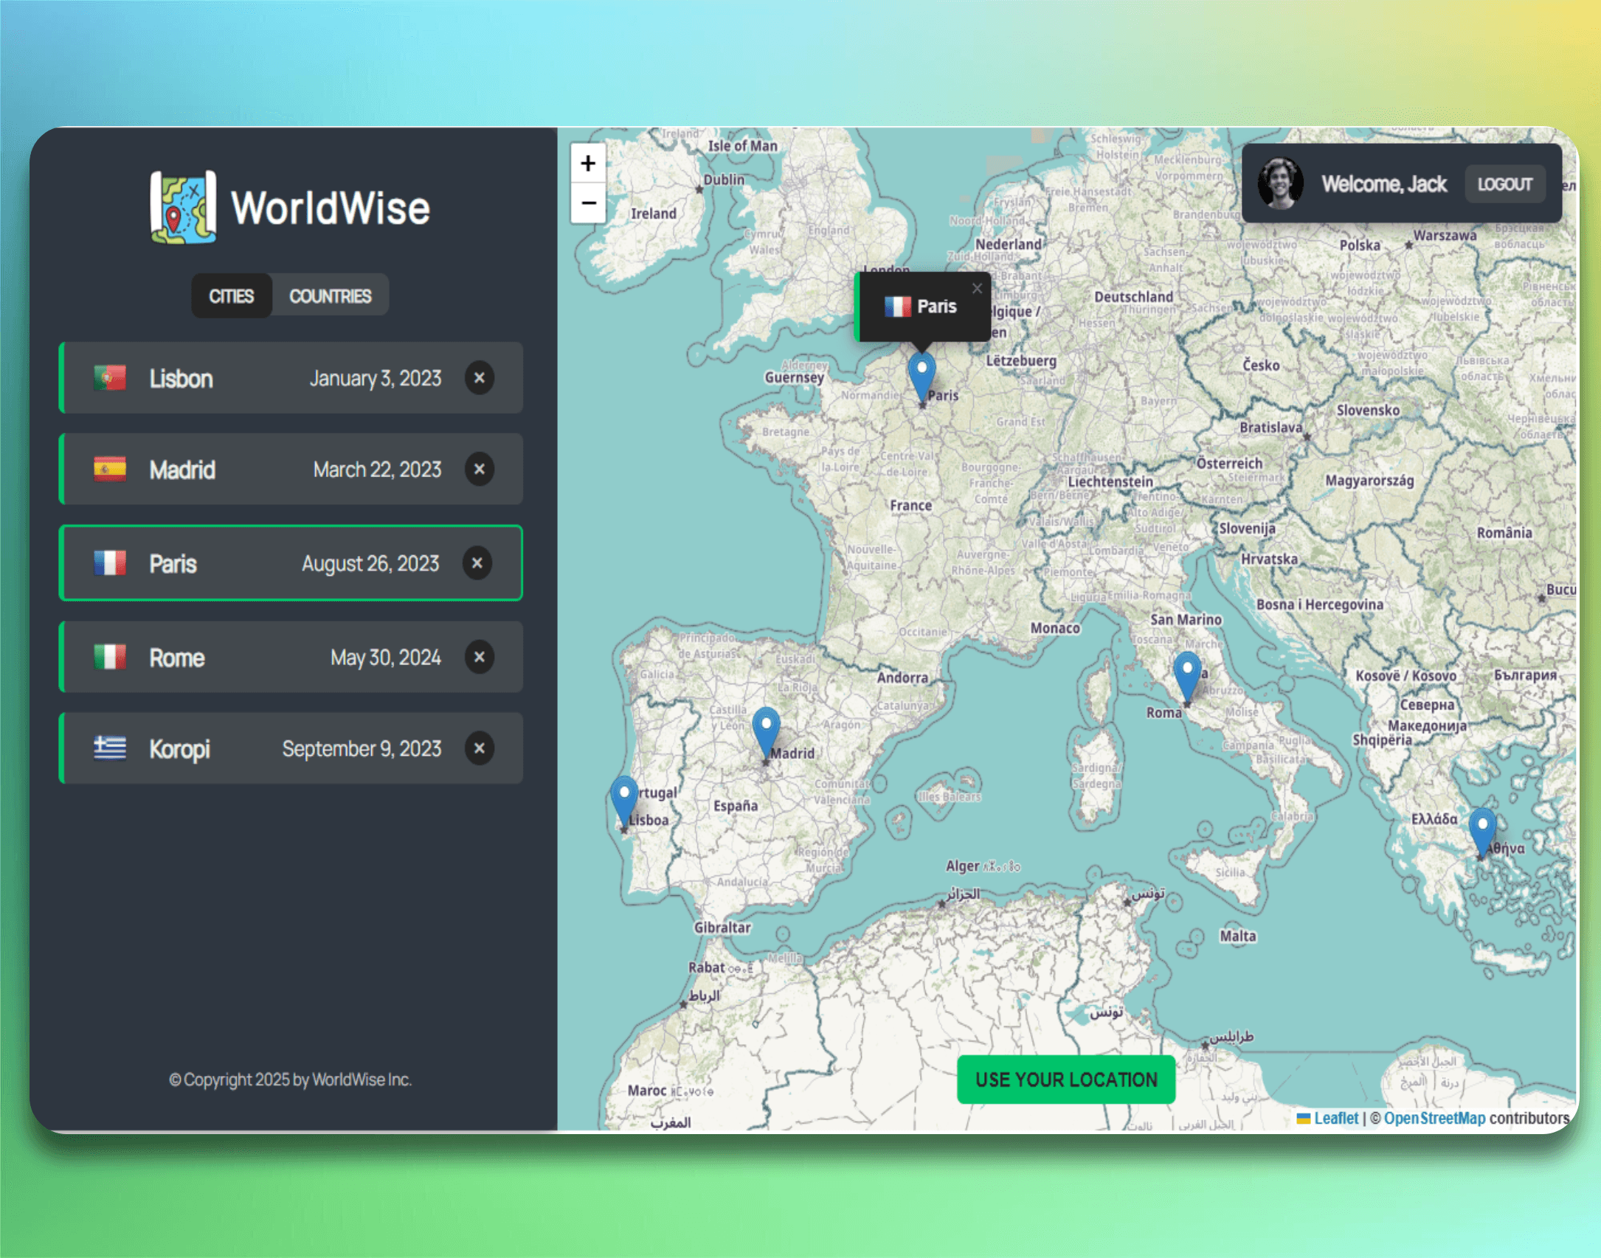The width and height of the screenshot is (1601, 1258).
Task: Open the Koropi city item
Action: point(291,748)
